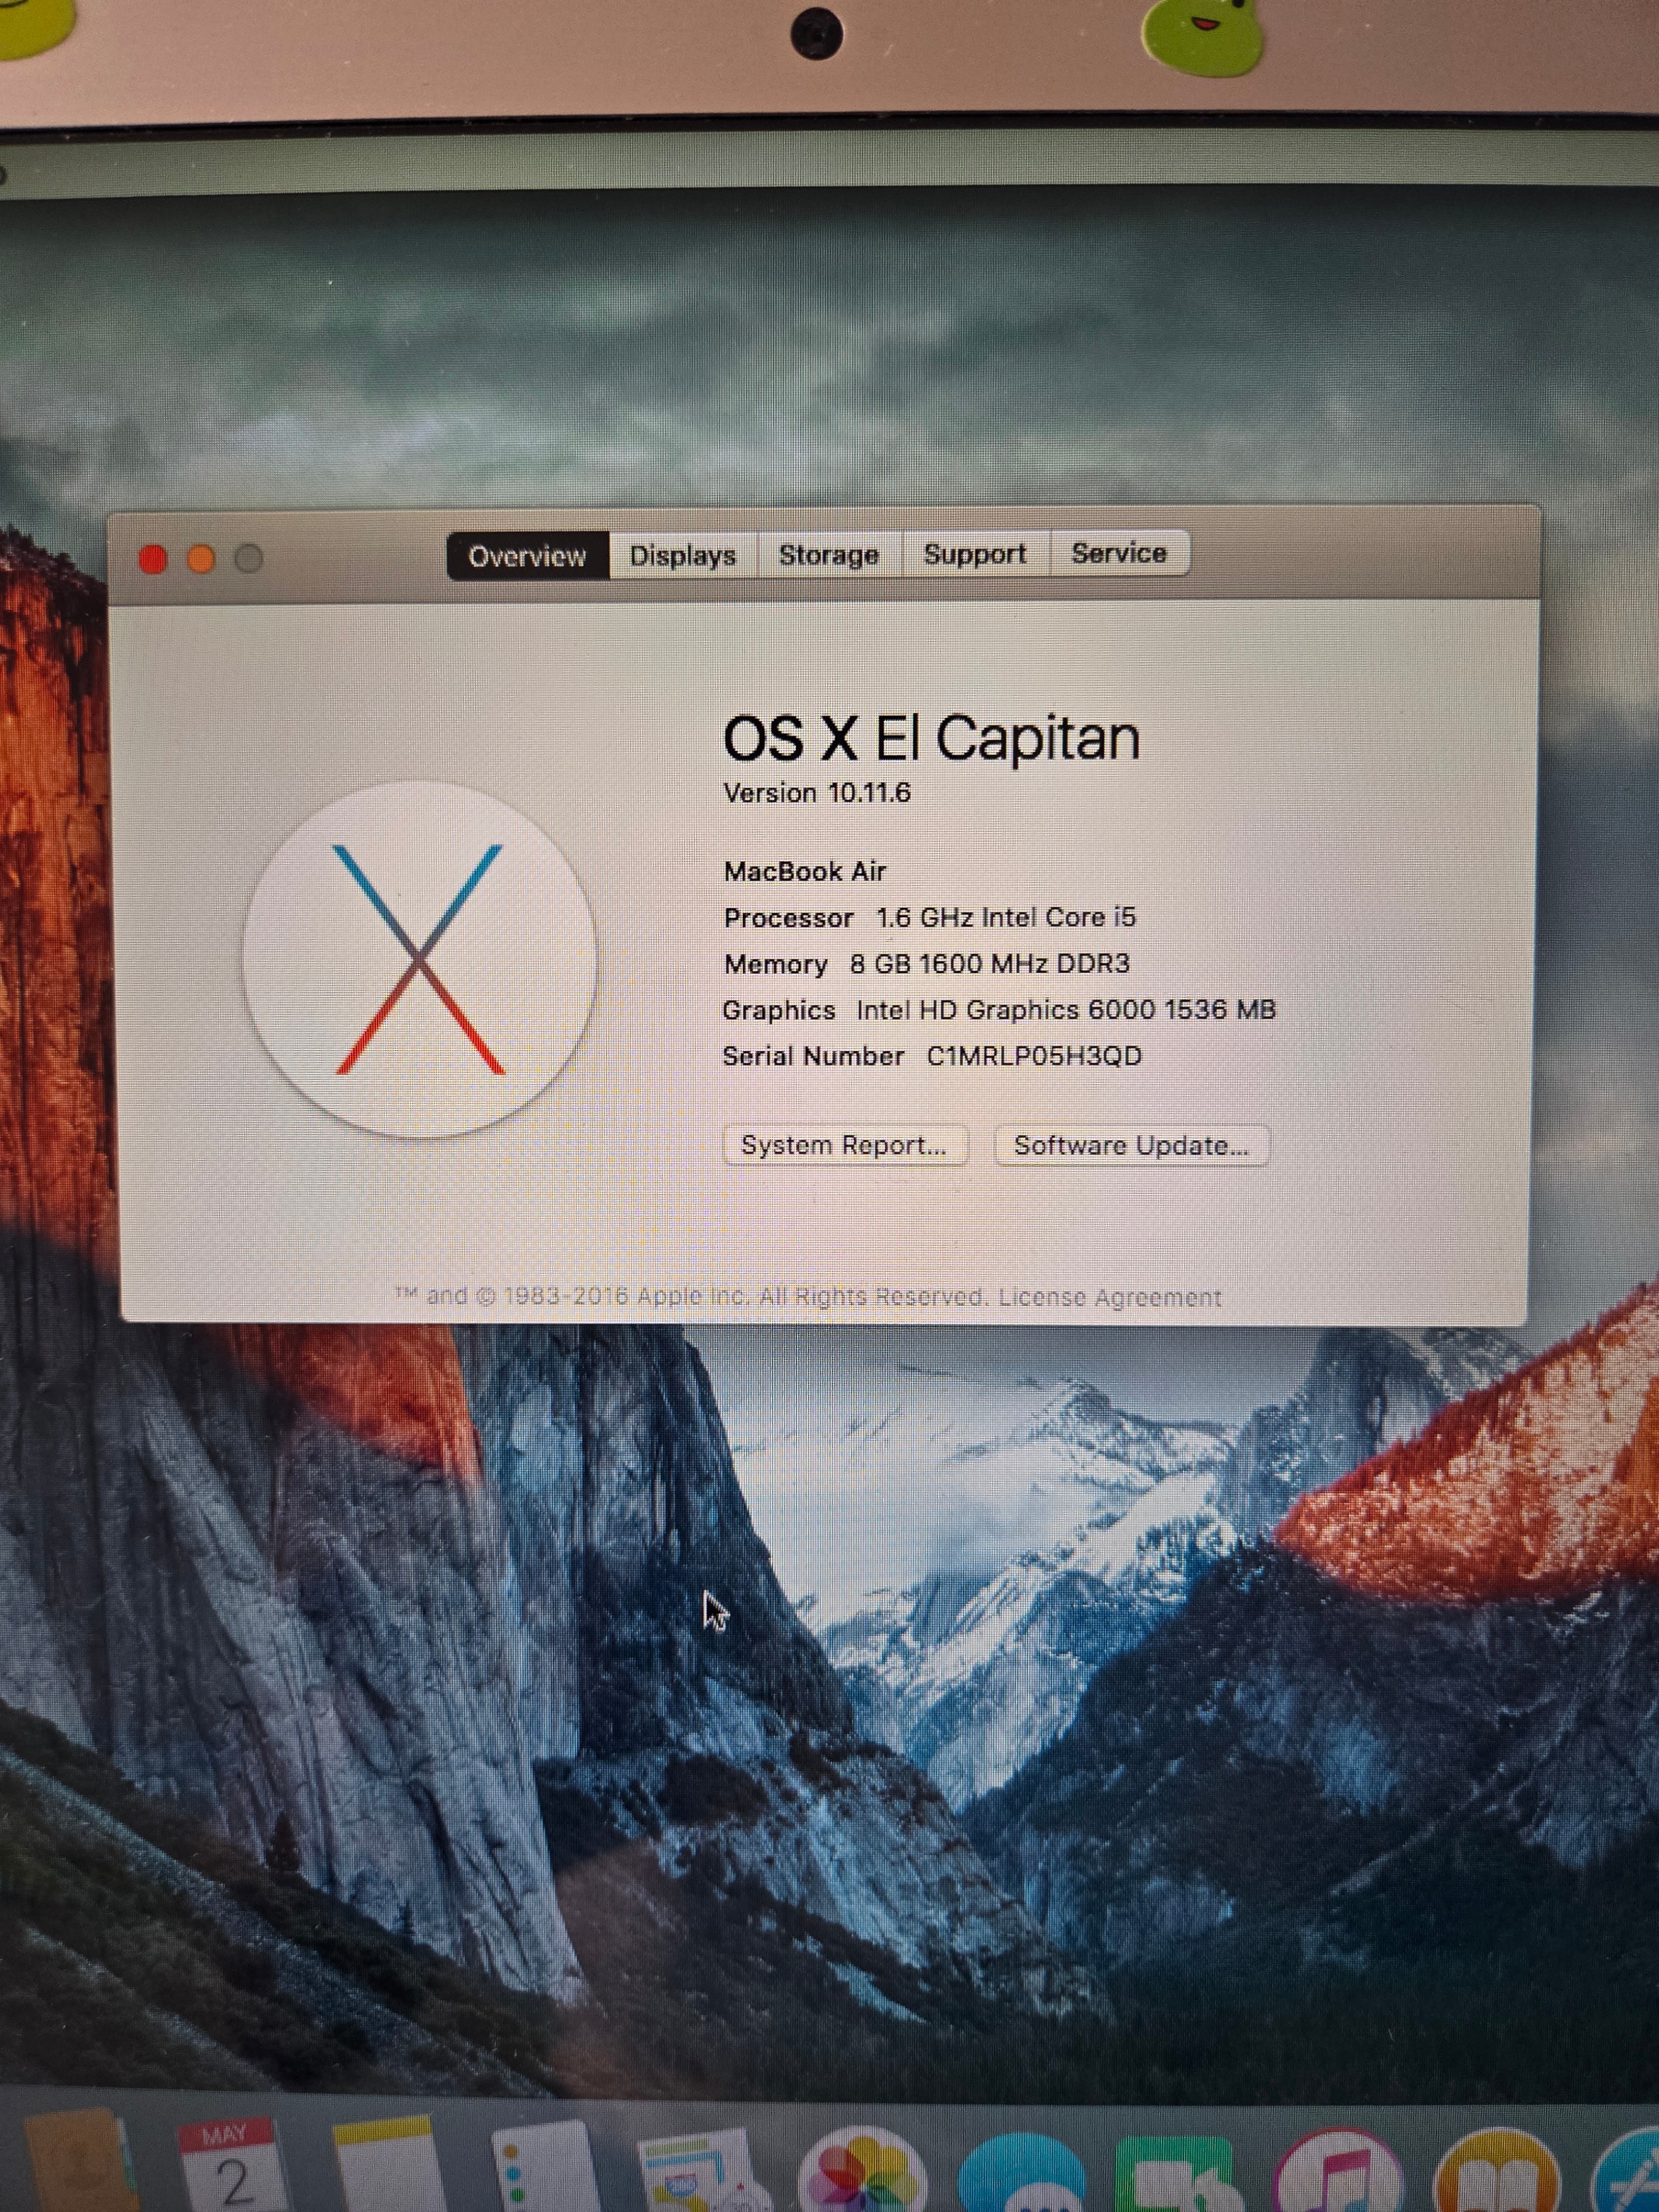Viewport: 1659px width, 2212px height.
Task: Open the Support tab
Action: coord(975,553)
